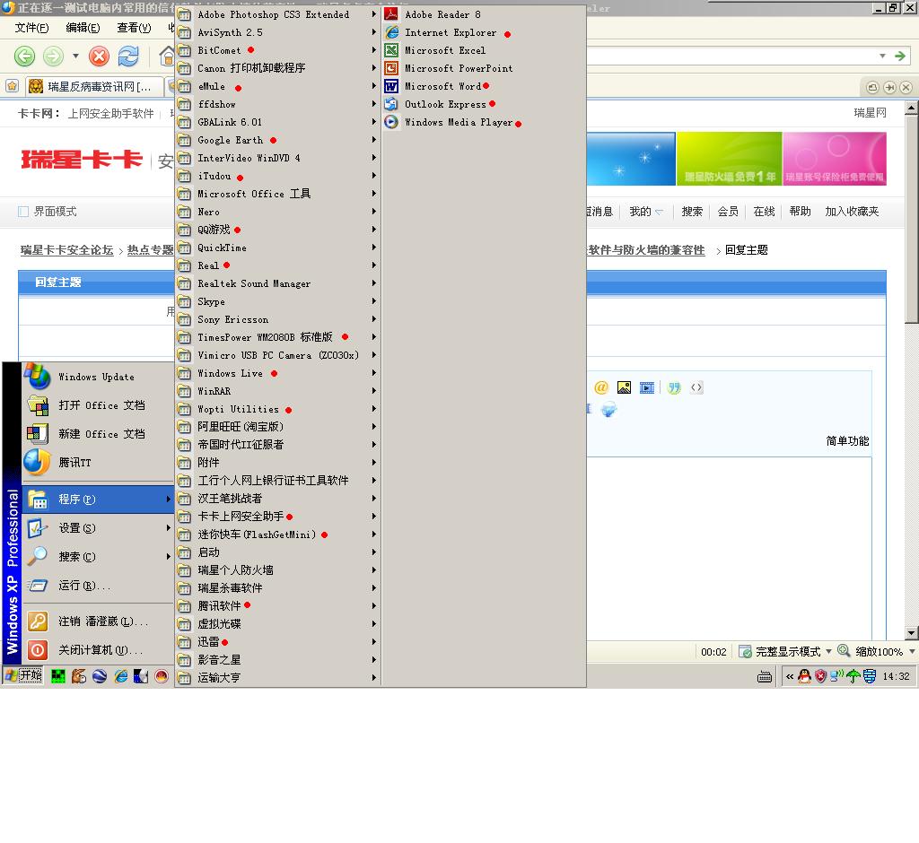Image resolution: width=919 pixels, height=843 pixels.
Task: Click 运行(R)... in the Start menu
Action: point(98,586)
